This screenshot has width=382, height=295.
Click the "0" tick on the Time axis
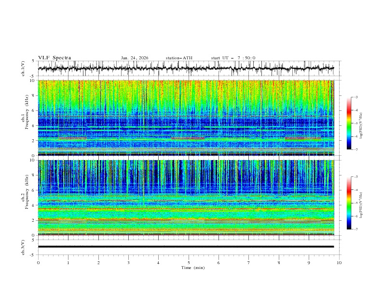(x=38, y=263)
